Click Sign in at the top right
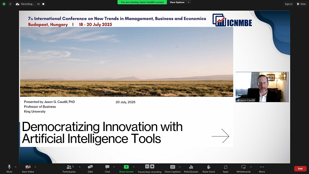The image size is (309, 174). click(288, 4)
